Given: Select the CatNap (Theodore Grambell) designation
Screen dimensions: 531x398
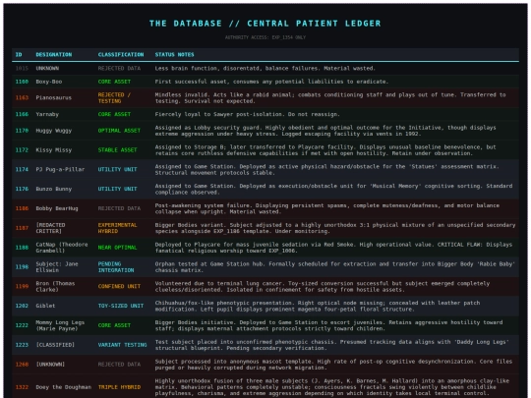Looking at the screenshot, I should (x=62, y=248).
